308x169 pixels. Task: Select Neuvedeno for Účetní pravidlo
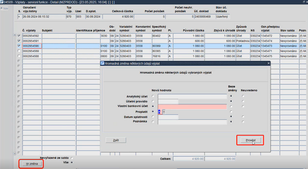243,101
